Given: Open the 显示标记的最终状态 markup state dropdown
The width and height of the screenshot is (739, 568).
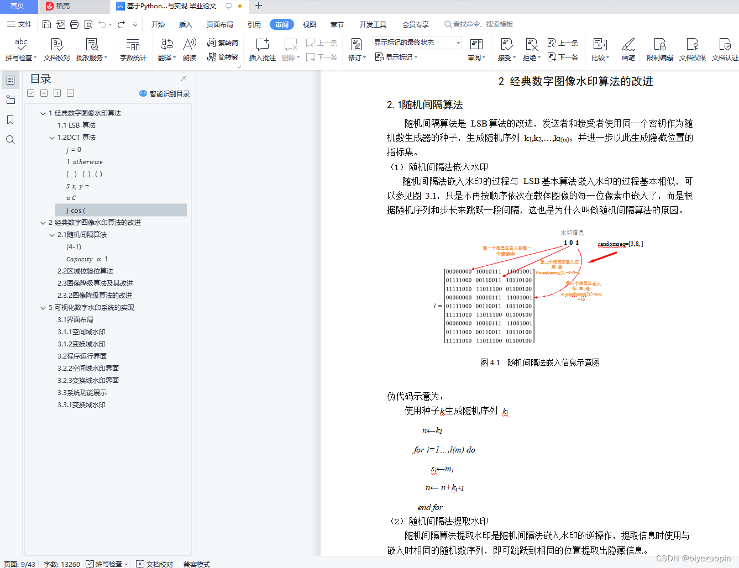Looking at the screenshot, I should [x=458, y=42].
